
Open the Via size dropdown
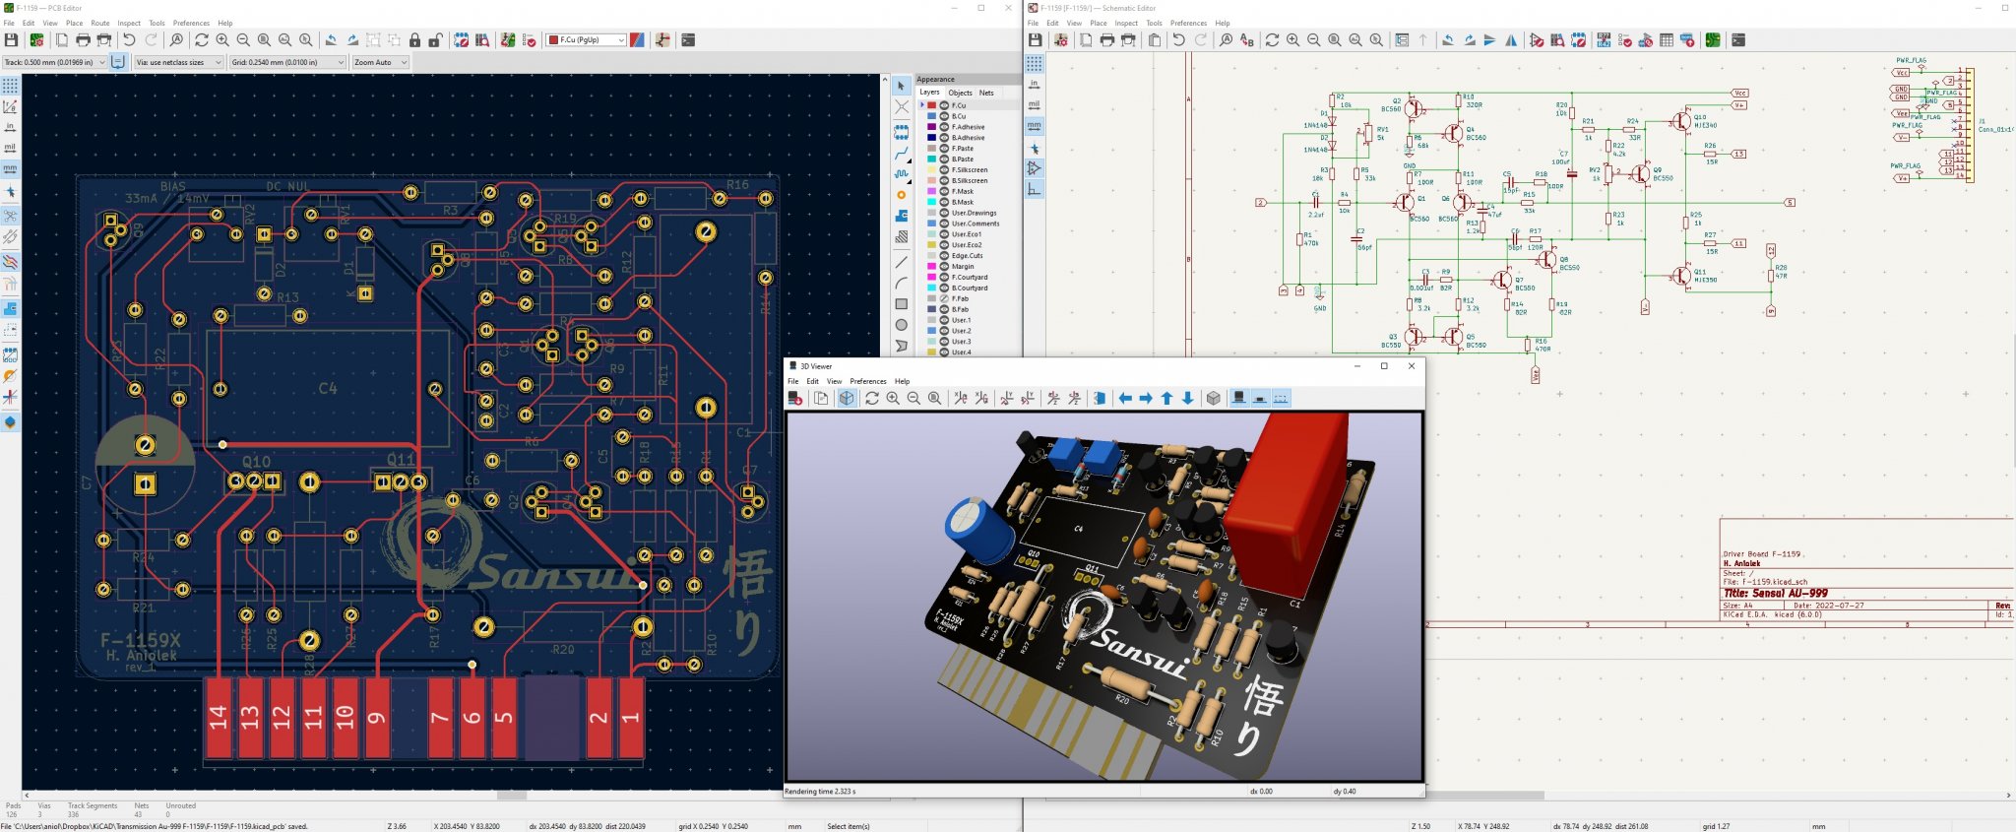178,62
